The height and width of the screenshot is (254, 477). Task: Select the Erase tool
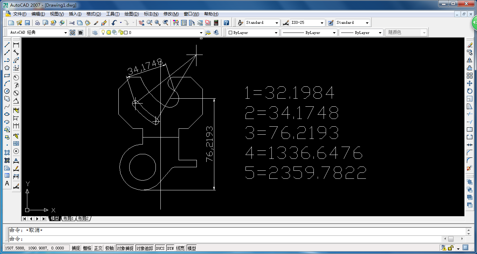471,44
